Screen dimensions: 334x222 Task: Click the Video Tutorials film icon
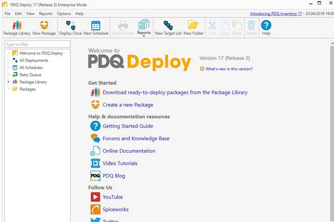pos(95,163)
